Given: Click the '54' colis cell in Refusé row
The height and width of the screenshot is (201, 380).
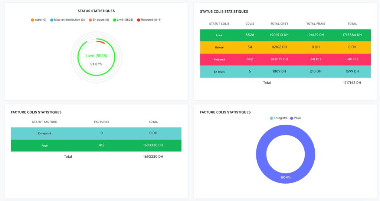Looking at the screenshot, I should pos(250,47).
